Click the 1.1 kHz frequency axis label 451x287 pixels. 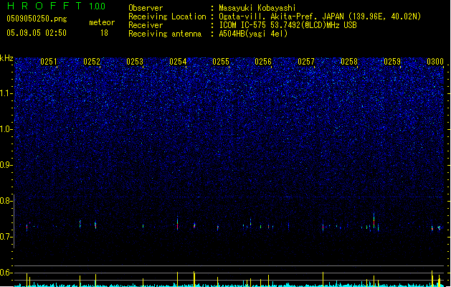point(6,93)
